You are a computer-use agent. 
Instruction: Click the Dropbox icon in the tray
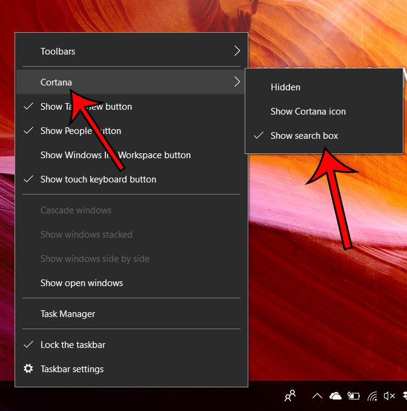[x=403, y=396]
